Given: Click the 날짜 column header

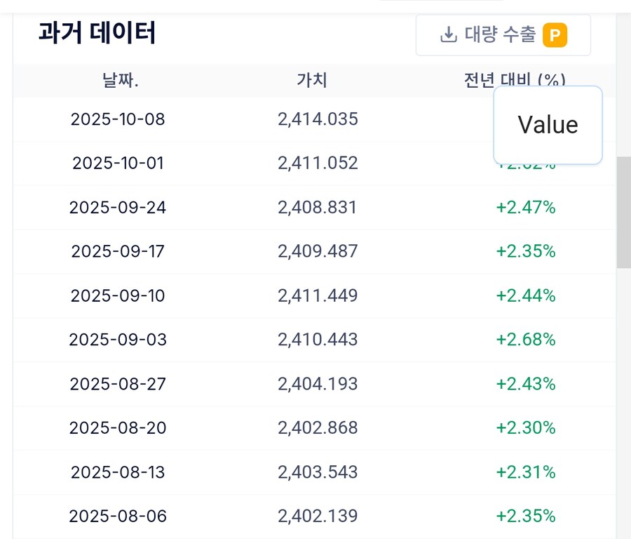Looking at the screenshot, I should click(x=121, y=80).
